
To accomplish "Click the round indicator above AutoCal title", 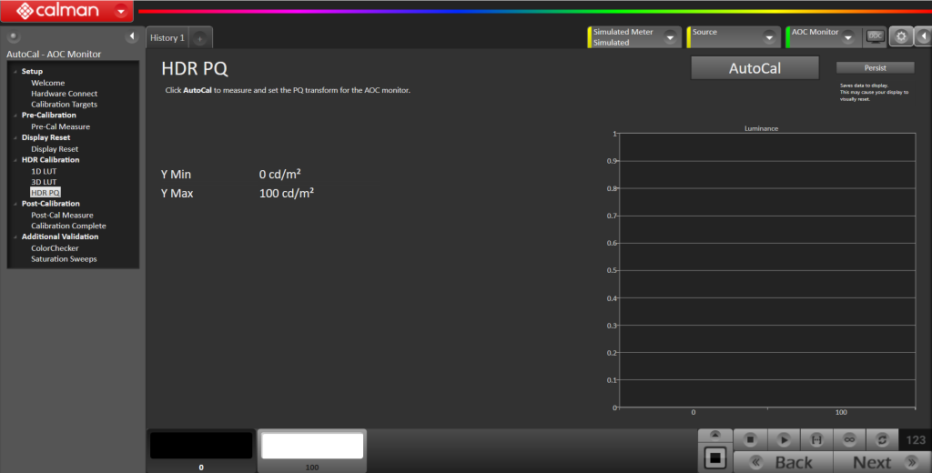I will coord(13,37).
